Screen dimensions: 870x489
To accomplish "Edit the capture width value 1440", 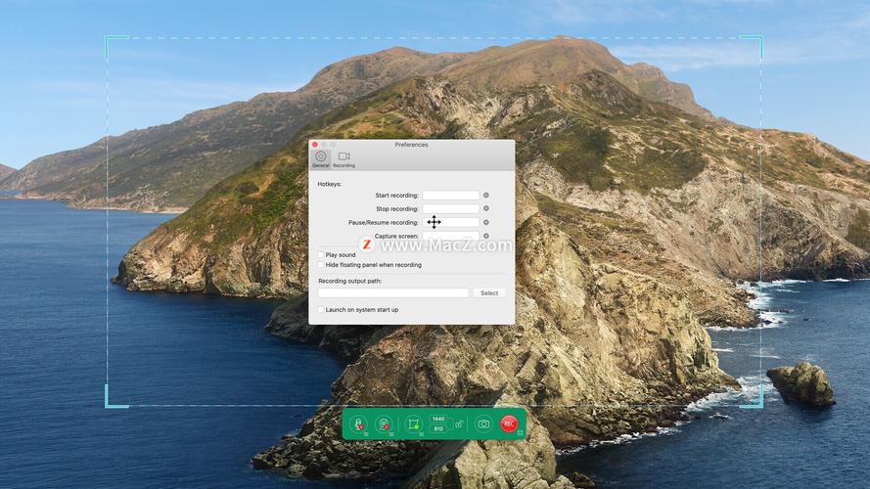I will tap(438, 419).
